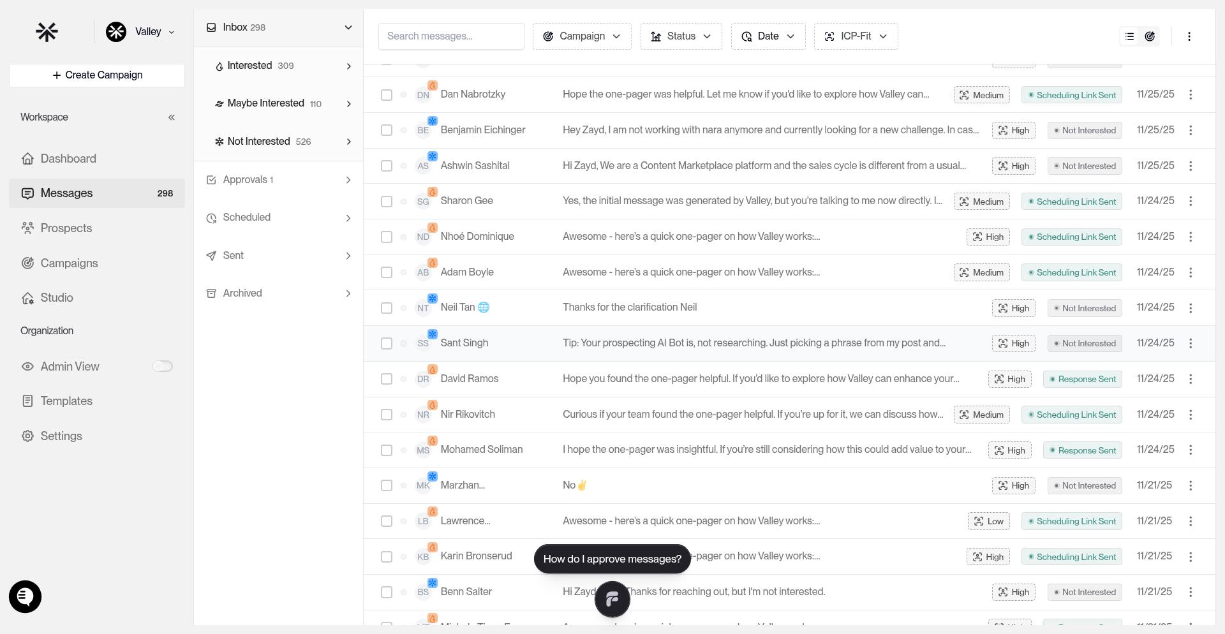Open row menu for Neil Tan

tap(1191, 308)
